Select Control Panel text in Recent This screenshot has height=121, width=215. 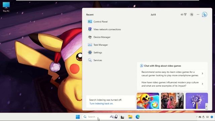(x=100, y=22)
